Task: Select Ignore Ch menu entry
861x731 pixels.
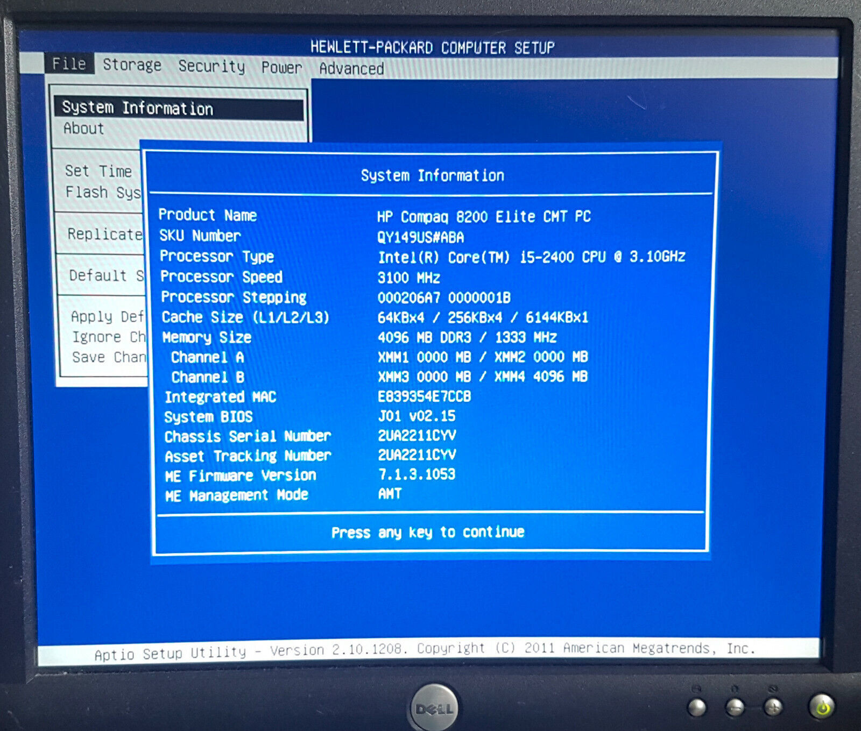Action: point(109,337)
